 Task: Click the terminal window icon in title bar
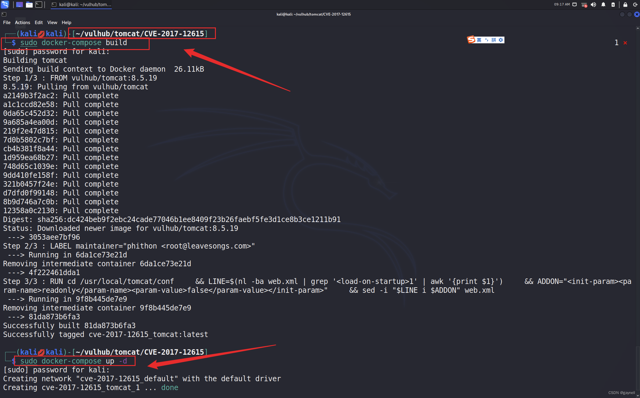tap(4, 14)
